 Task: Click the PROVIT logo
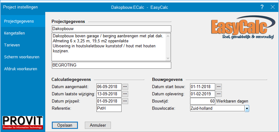click(23, 123)
